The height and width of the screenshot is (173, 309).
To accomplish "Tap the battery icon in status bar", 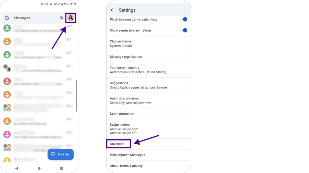I will tap(62, 4).
